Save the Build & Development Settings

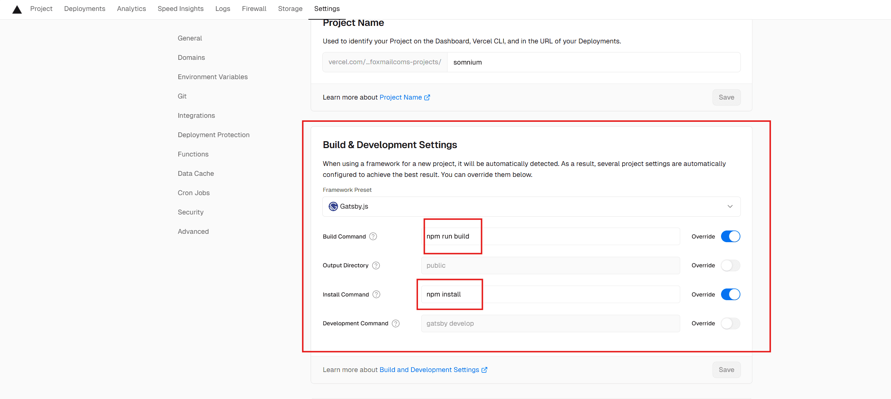click(726, 370)
